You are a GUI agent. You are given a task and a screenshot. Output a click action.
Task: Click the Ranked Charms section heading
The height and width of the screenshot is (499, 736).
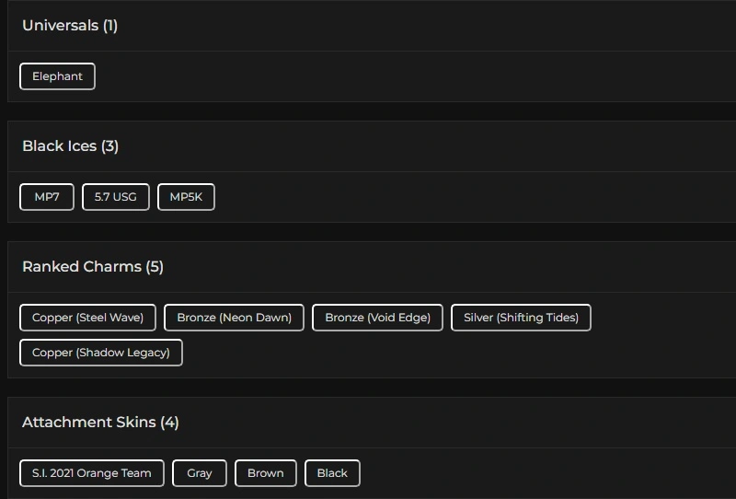[x=82, y=267]
